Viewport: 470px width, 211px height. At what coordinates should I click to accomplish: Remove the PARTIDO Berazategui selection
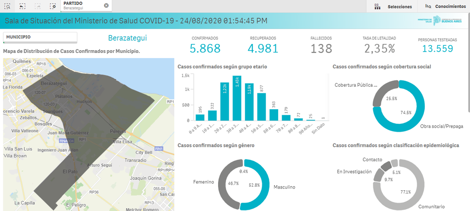[106, 6]
